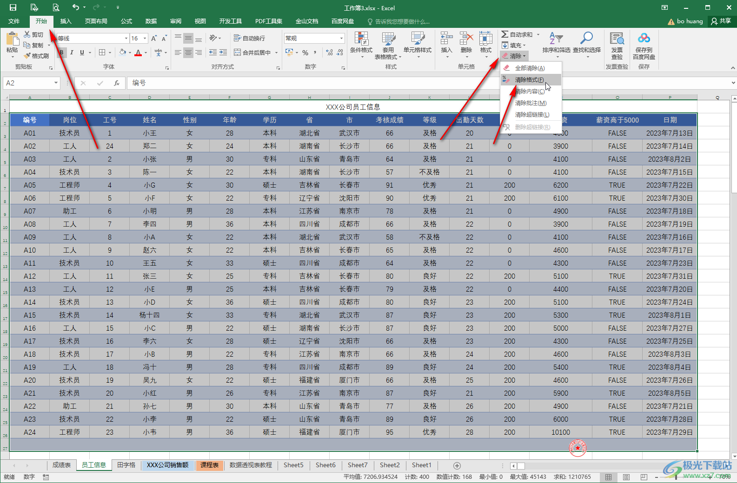
Task: Apply percent style with the % icon
Action: coord(305,52)
